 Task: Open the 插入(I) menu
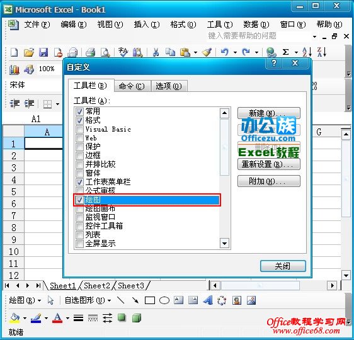[147, 25]
